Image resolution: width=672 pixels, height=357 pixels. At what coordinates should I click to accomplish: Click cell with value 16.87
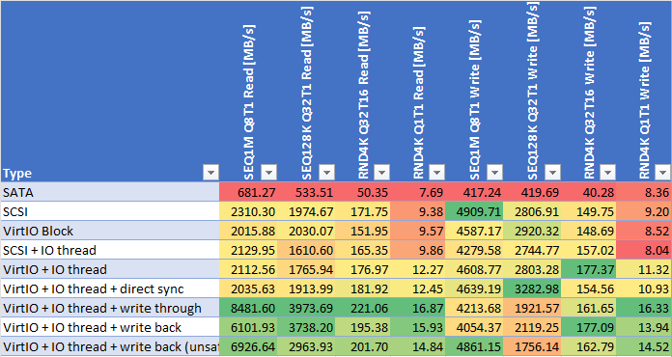[418, 308]
